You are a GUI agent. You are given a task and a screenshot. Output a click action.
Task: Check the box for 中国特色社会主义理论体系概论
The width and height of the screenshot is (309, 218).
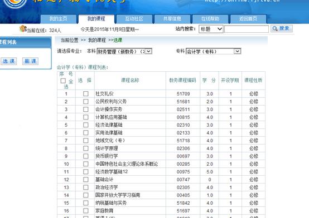pos(86,164)
